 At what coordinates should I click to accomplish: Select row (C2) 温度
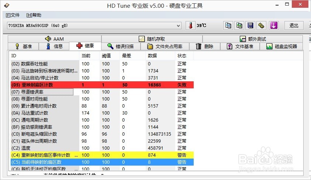tap(102, 148)
